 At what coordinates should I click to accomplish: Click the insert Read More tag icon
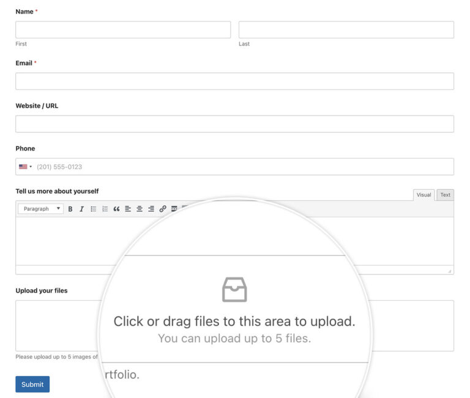(174, 209)
